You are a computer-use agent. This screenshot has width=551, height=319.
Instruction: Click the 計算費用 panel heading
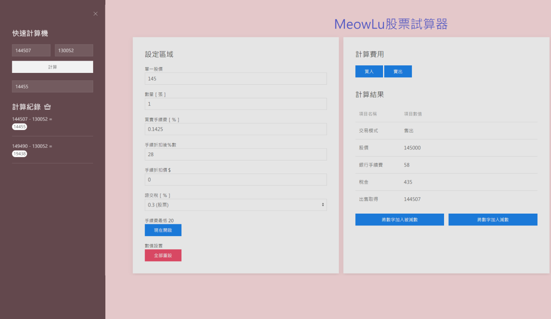point(370,54)
